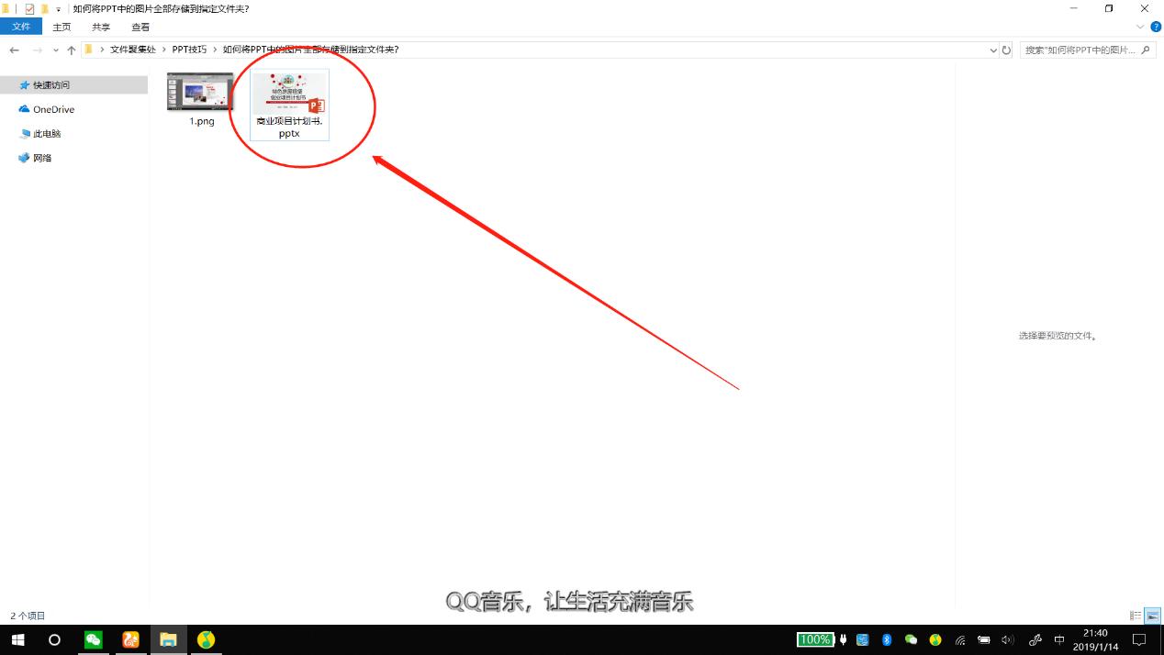Switch to the 查看 ribbon tab

click(x=140, y=27)
